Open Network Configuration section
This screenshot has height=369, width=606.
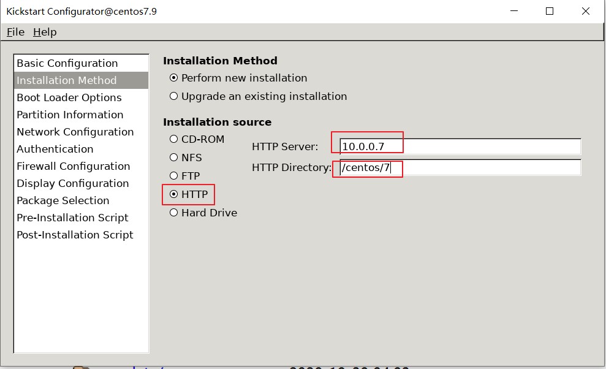(x=81, y=132)
